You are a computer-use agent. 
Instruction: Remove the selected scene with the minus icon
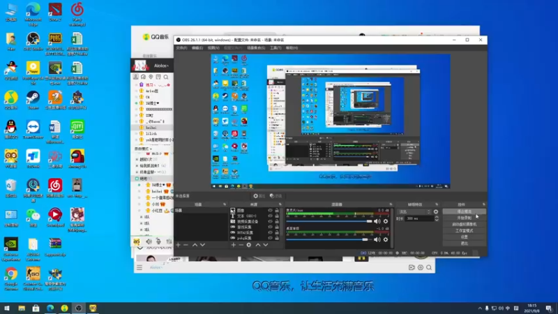(186, 245)
